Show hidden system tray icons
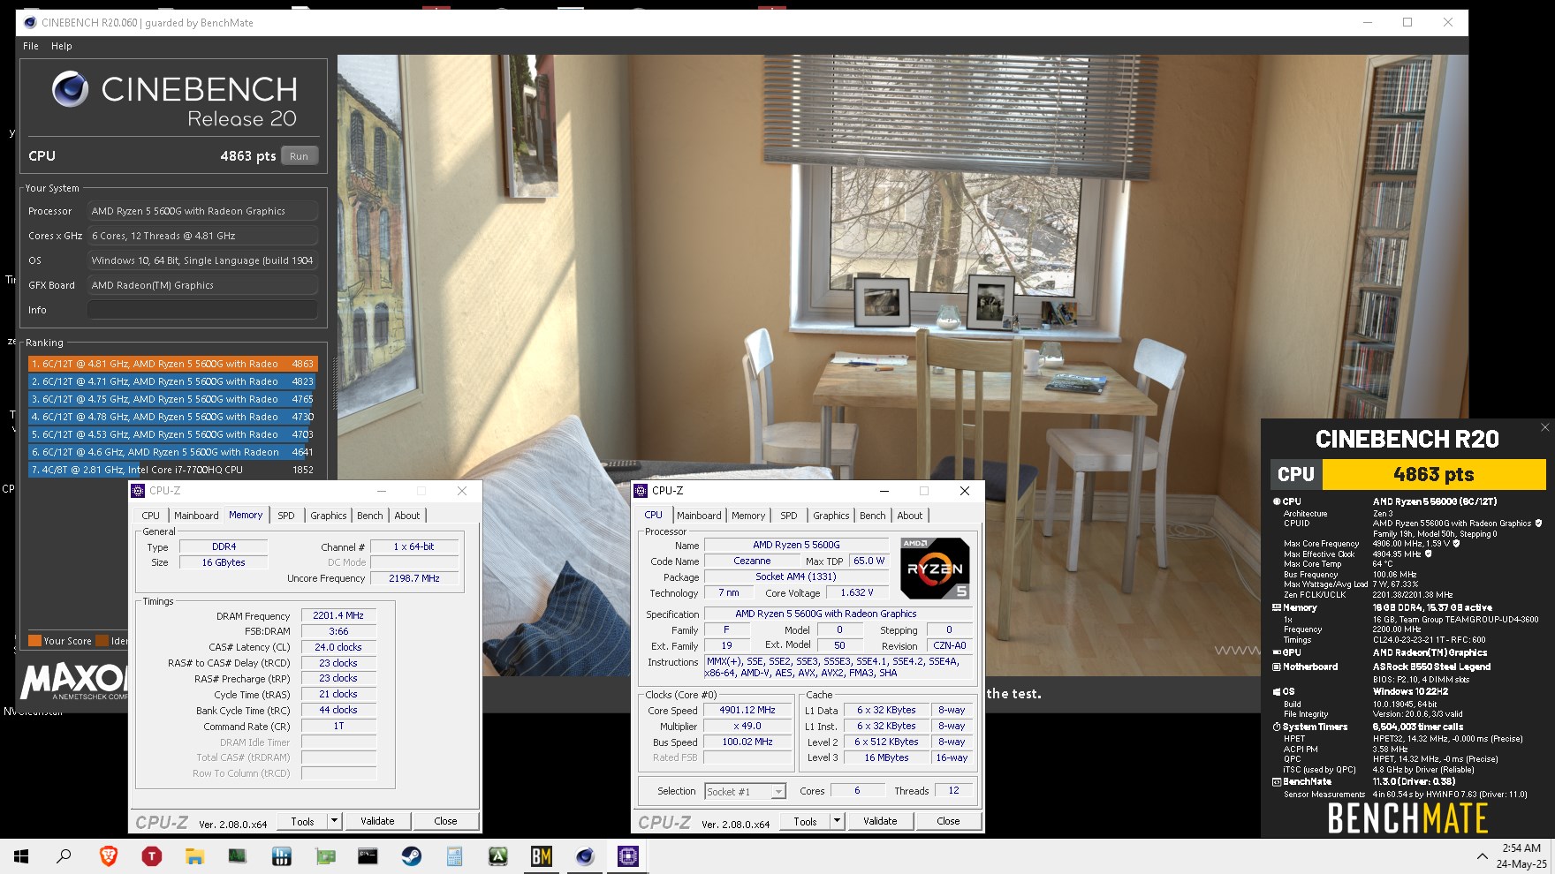Screen dimensions: 1555x874 click(x=1482, y=856)
